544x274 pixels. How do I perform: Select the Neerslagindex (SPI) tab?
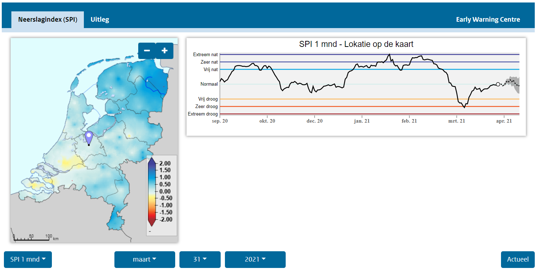(x=48, y=20)
